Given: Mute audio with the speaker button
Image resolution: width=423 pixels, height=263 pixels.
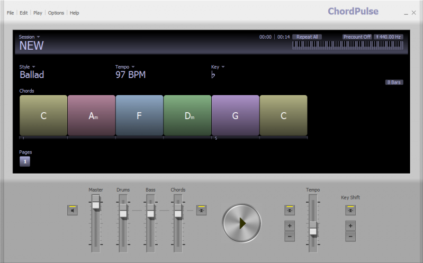Looking at the screenshot, I should point(72,211).
